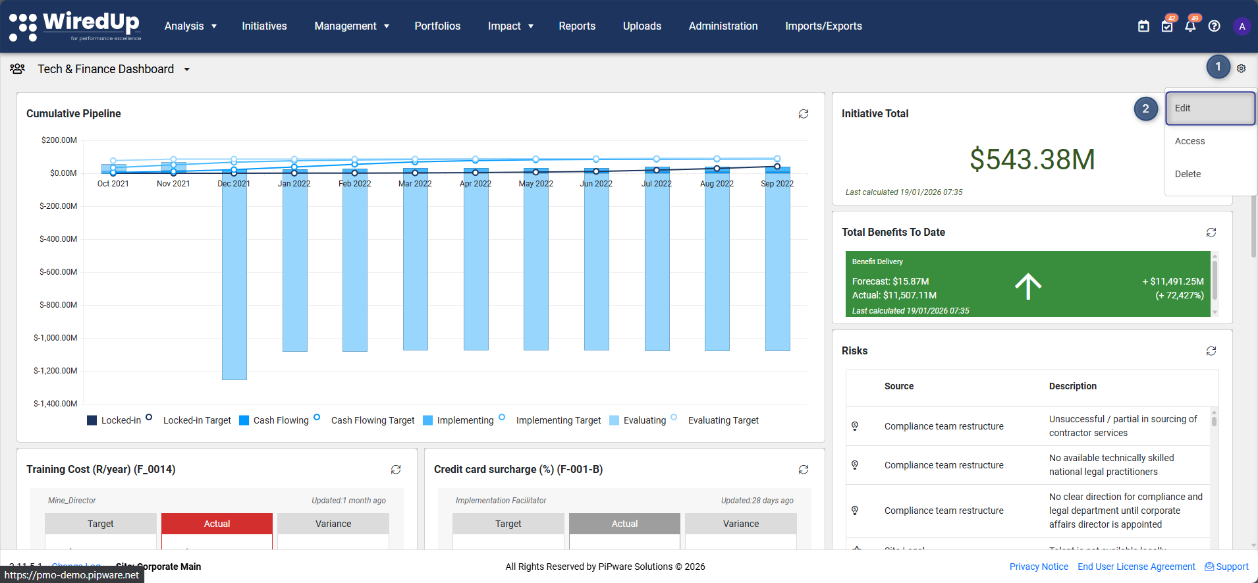The height and width of the screenshot is (583, 1258).
Task: Click the Sep 2022 bar in Cumulative Pipeline
Action: click(777, 258)
